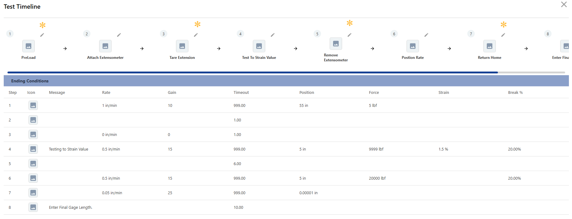Click the Tare Extension step image icon
This screenshot has width=572, height=219.
(182, 46)
